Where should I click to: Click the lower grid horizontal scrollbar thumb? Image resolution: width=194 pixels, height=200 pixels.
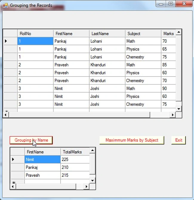[46, 187]
